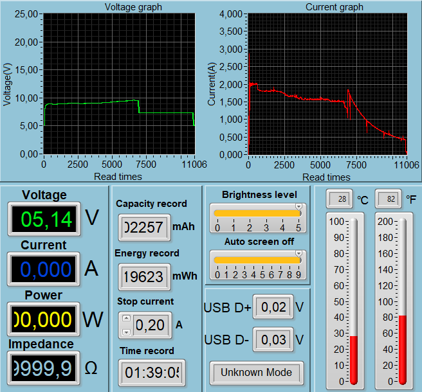422x392 pixels.
Task: Click the Capacity record mAh field
Action: tap(145, 227)
